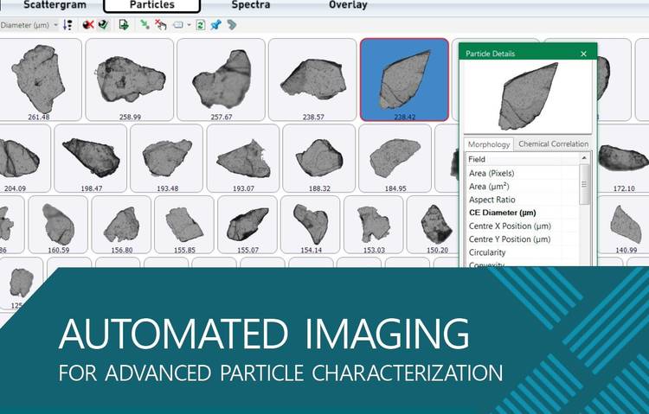Expand the label display dropdown arrow
This screenshot has width=649, height=414.
188,25
